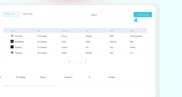Go to the previous results page
The height and width of the screenshot is (97, 182).
74,62
